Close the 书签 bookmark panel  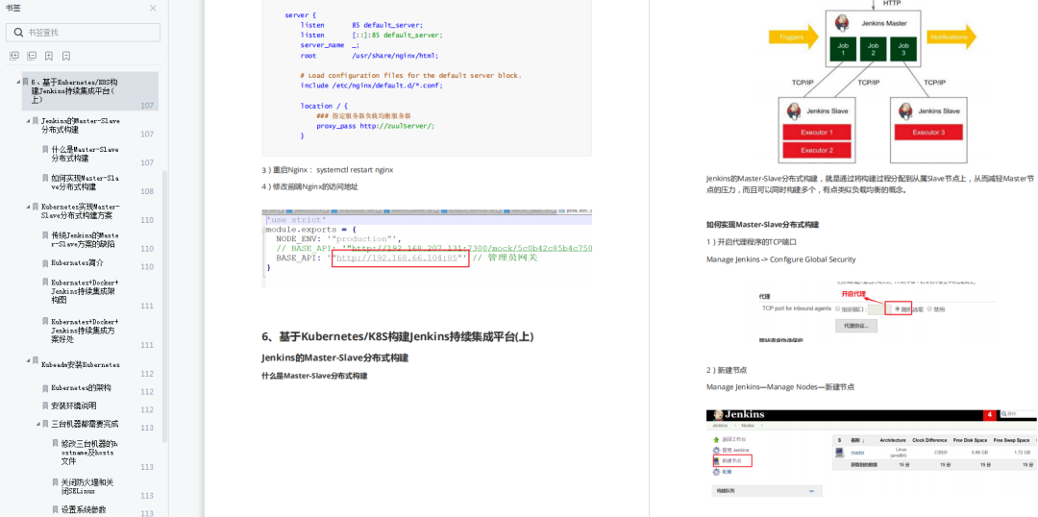click(x=153, y=8)
